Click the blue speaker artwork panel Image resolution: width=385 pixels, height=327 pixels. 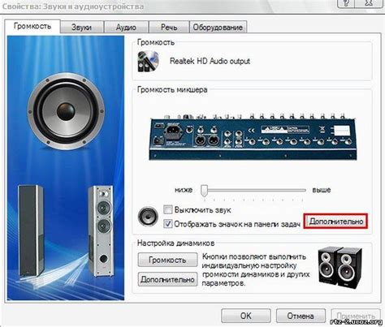pos(66,168)
